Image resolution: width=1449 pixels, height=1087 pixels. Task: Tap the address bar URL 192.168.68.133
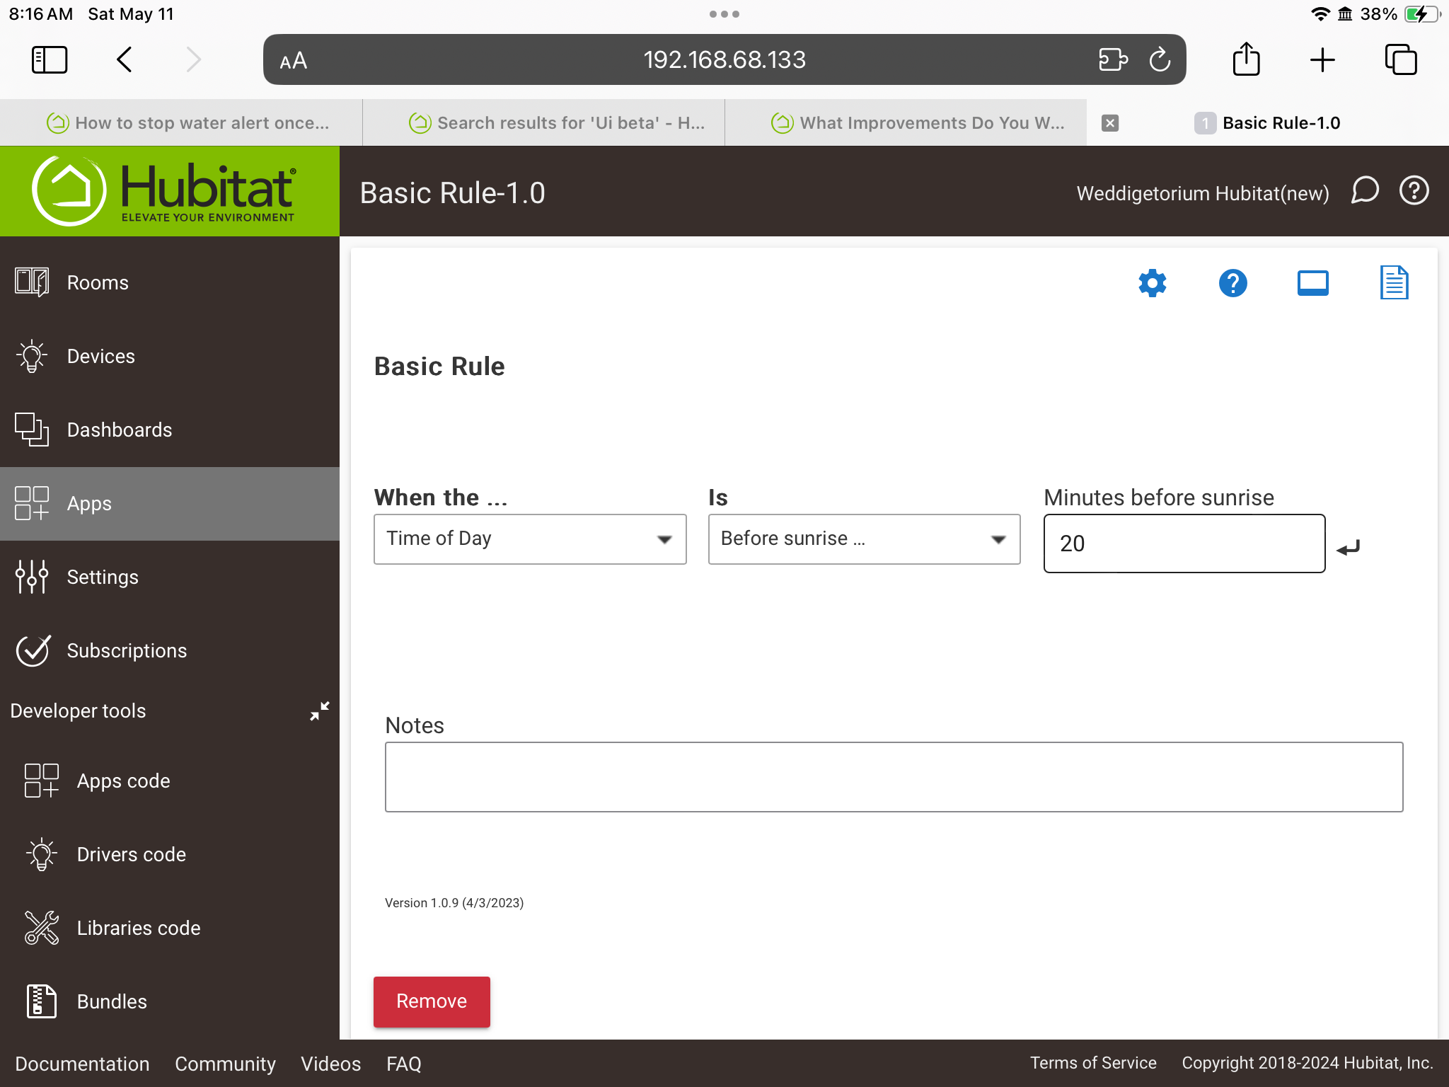(x=724, y=60)
